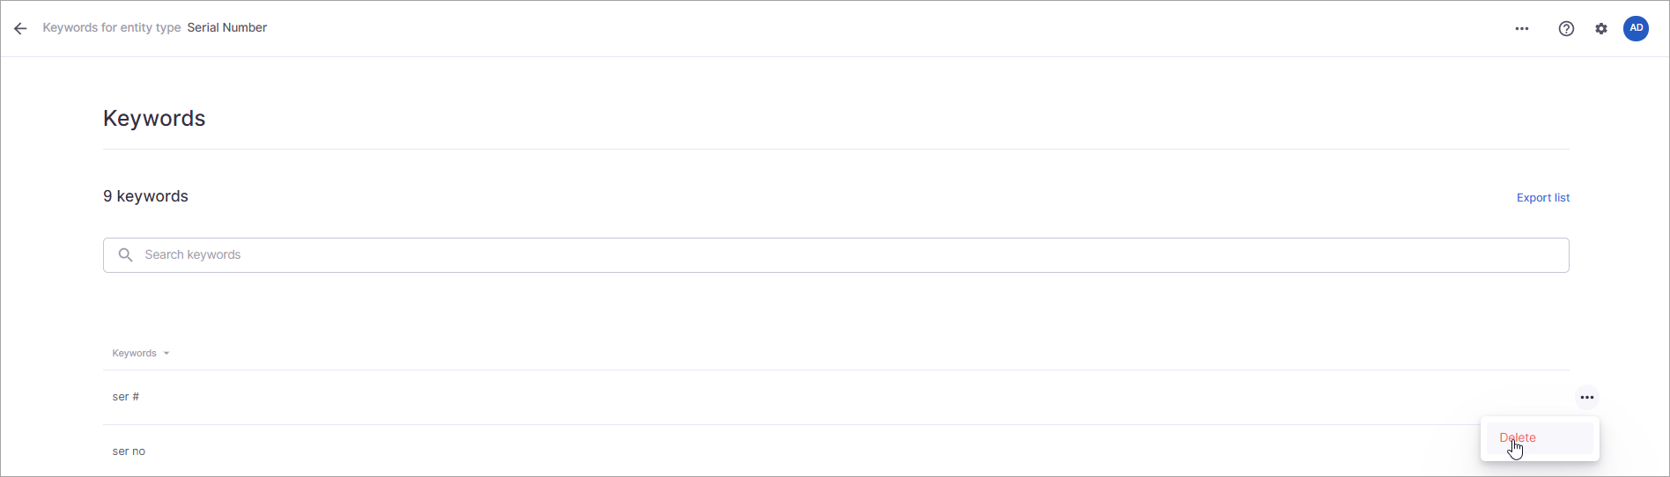The height and width of the screenshot is (477, 1670).
Task: Click the Serial Number entity type title
Action: (x=227, y=28)
